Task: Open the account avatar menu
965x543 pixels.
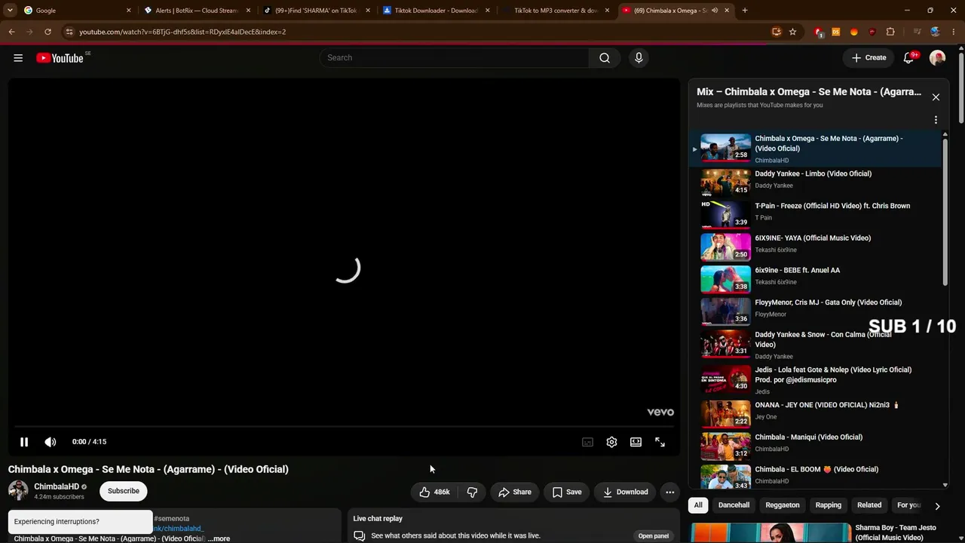Action: pyautogui.click(x=938, y=58)
